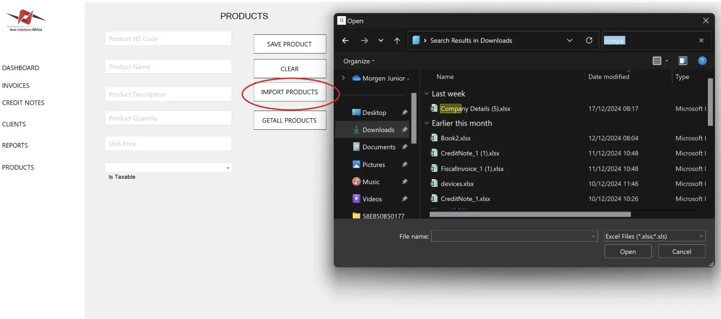Image resolution: width=721 pixels, height=319 pixels.
Task: Click Excel icon of Book2.xlsx
Action: tap(434, 138)
